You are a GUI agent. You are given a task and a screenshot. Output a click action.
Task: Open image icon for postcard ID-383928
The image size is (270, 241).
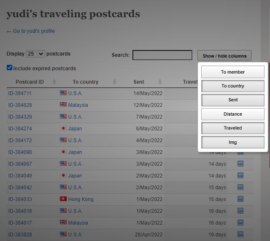(x=240, y=234)
